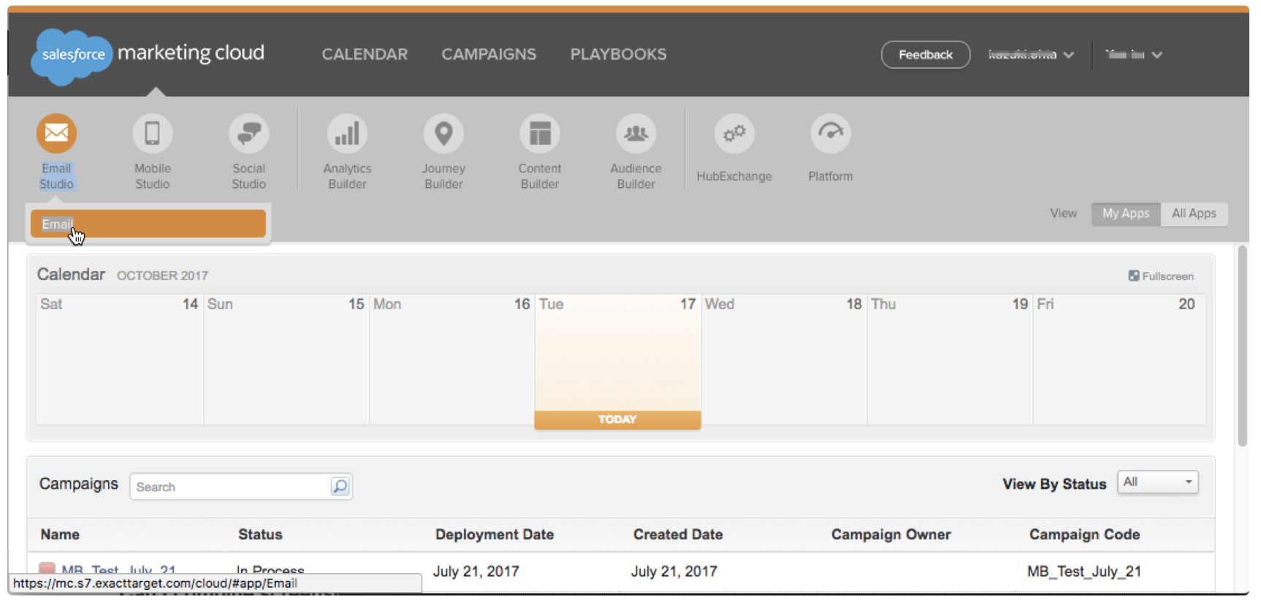Select Email from Email Studio menu
This screenshot has height=611, width=1261.
click(148, 224)
